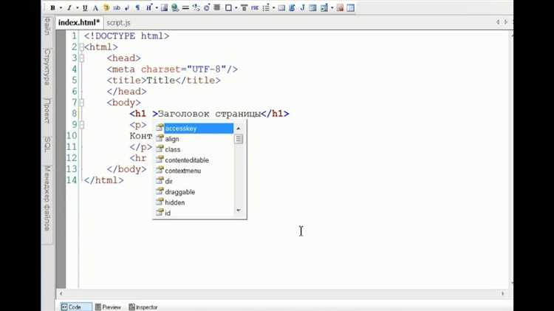Apply Italic formatting from the toolbar
The width and height of the screenshot is (554, 311).
pos(69,7)
